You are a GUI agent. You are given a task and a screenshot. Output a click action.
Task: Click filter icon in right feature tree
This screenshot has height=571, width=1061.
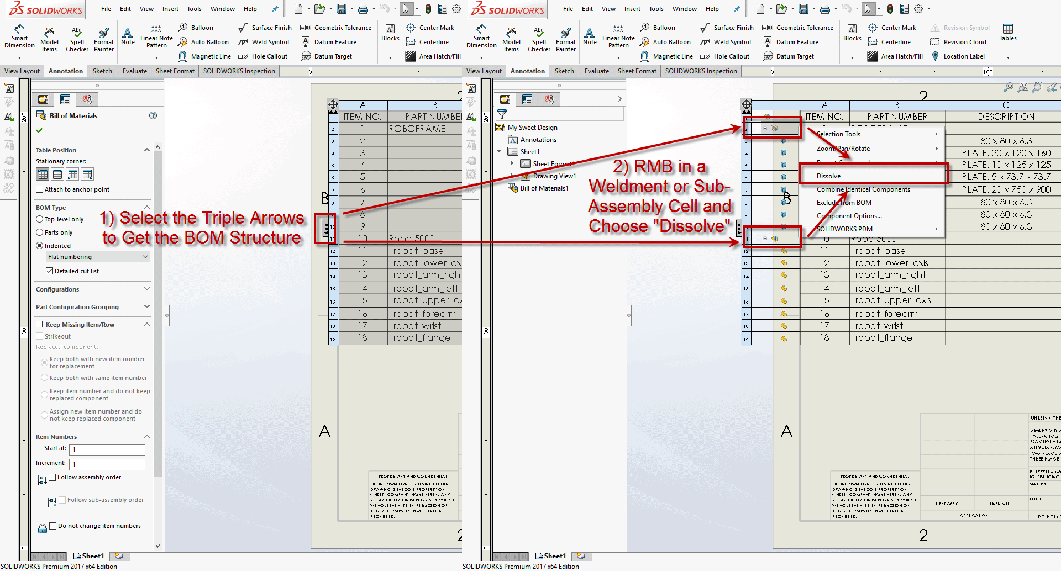click(502, 114)
